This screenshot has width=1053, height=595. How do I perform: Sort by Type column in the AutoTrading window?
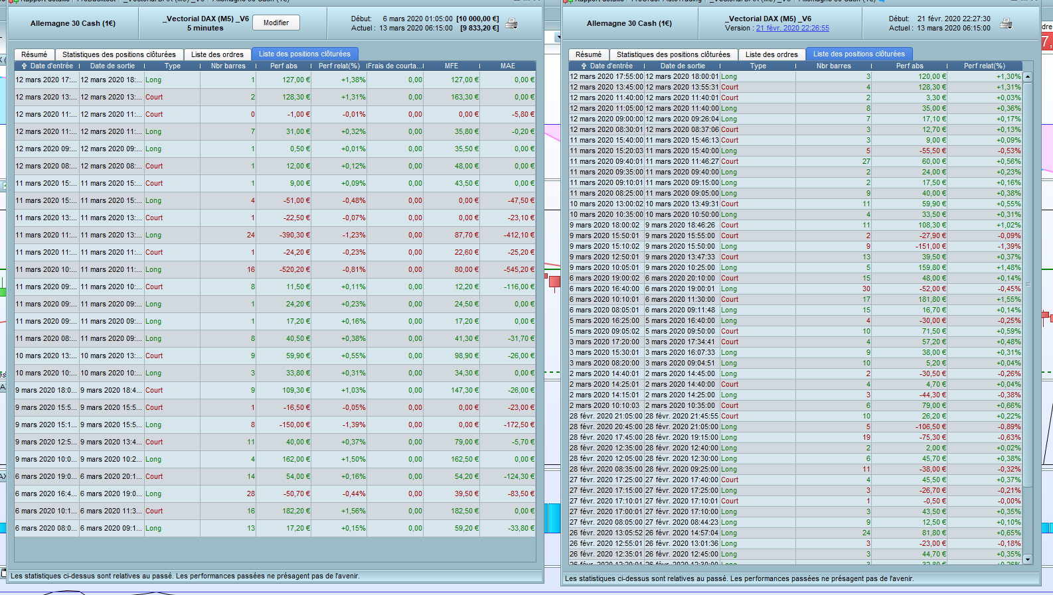pyautogui.click(x=758, y=66)
